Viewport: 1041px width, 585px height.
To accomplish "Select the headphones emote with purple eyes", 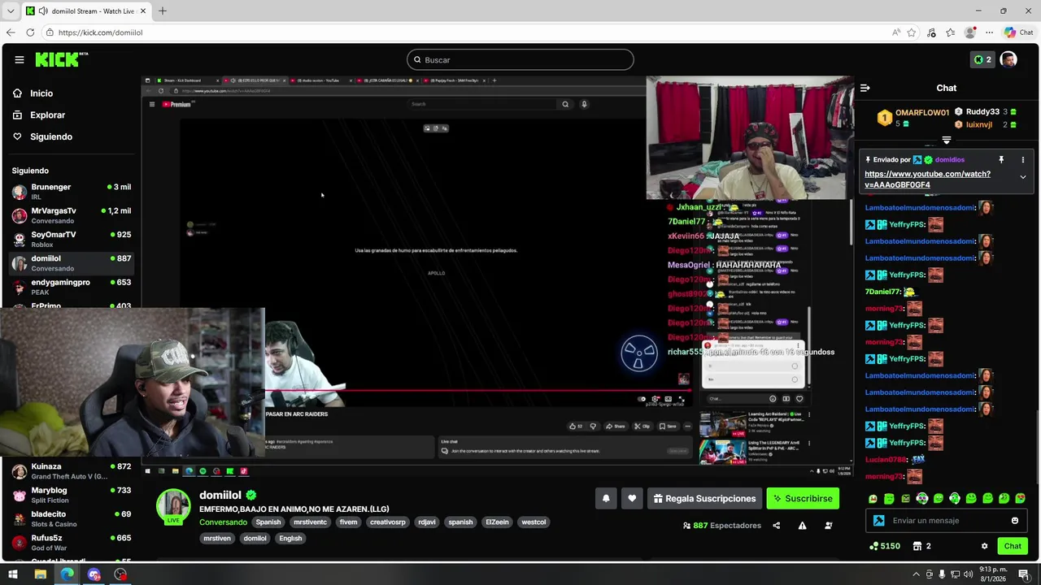I will tap(922, 498).
